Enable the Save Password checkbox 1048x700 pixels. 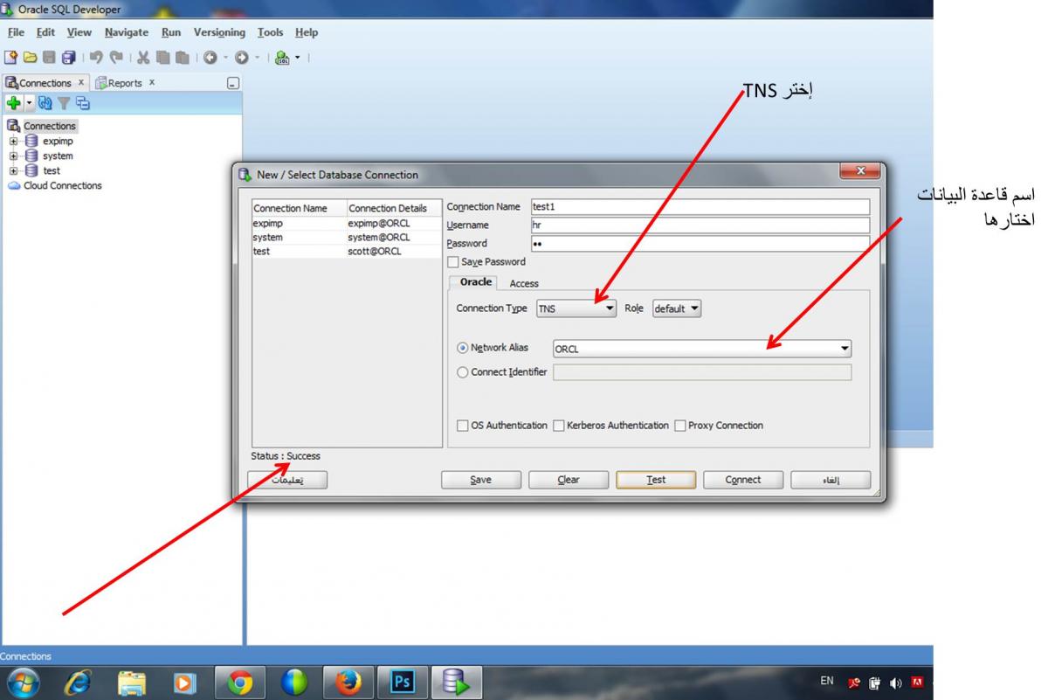452,262
